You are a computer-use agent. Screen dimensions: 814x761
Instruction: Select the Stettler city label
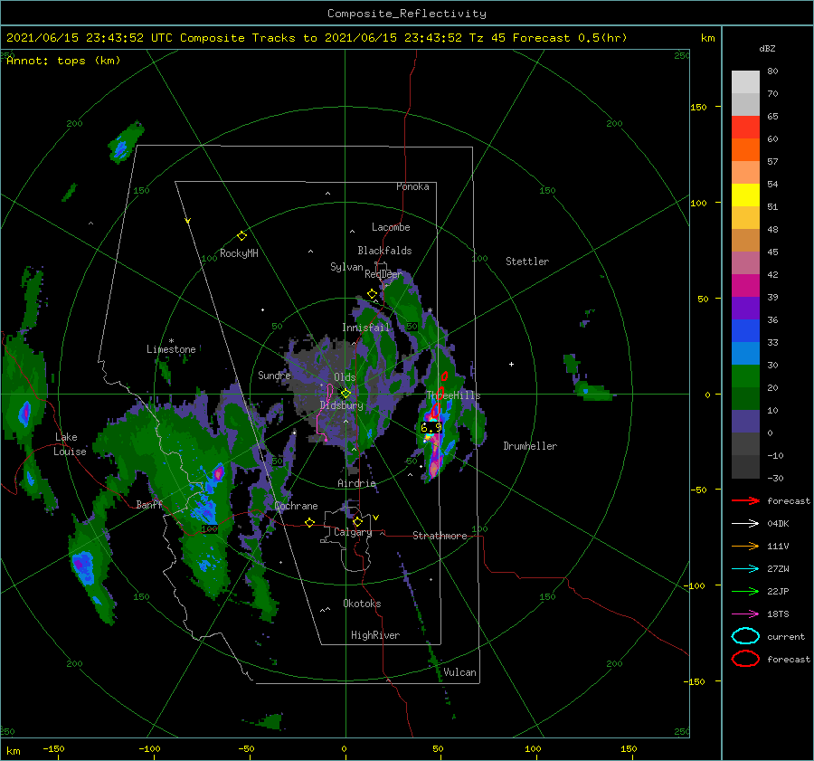(x=527, y=262)
